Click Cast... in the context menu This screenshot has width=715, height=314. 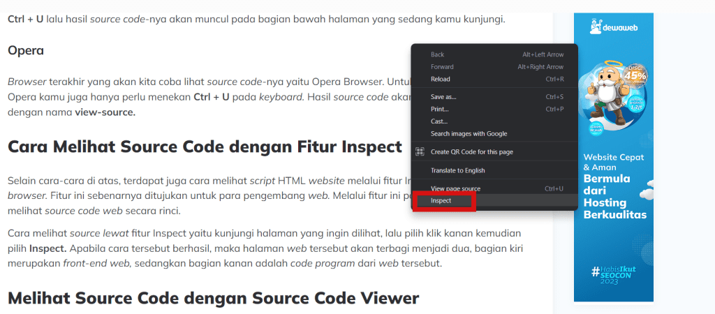pos(439,121)
